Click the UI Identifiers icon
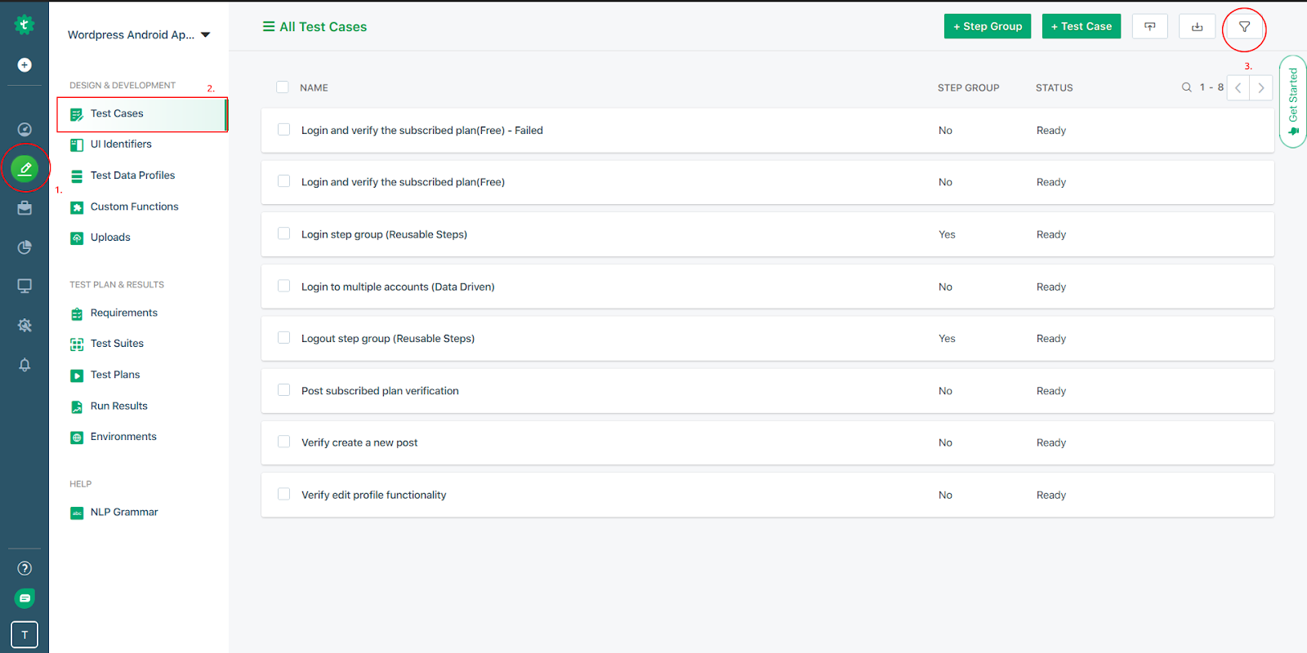Screen dimensions: 1307x653 (77, 145)
